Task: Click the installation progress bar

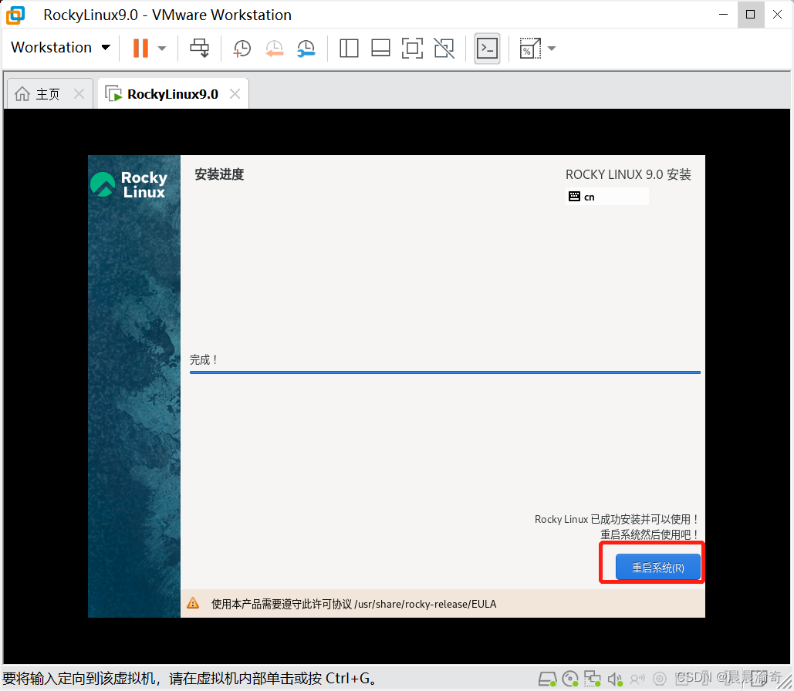Action: click(445, 372)
